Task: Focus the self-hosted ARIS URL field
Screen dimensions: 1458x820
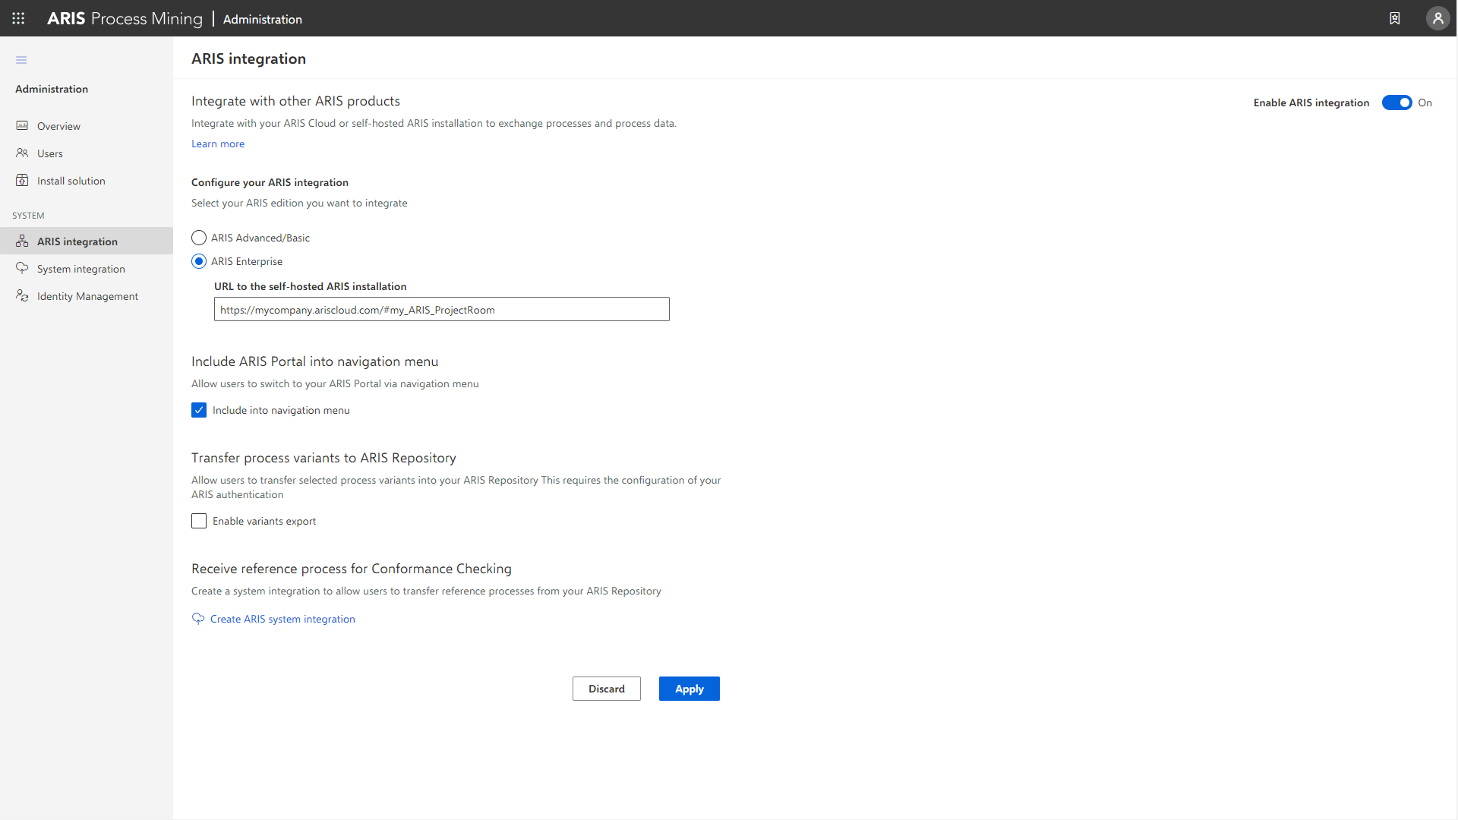Action: pos(441,309)
